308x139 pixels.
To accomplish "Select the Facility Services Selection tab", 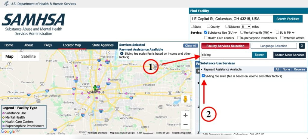I will click(225, 46).
